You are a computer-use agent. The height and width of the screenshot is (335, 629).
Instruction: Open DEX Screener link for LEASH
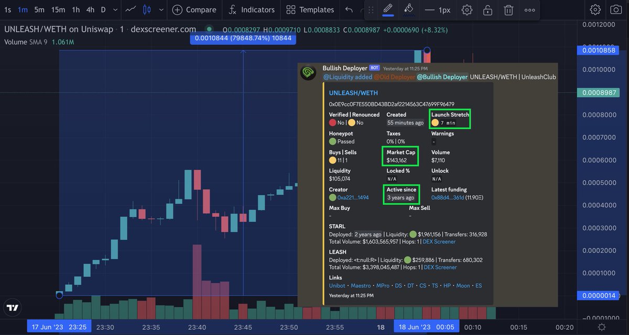[440, 267]
